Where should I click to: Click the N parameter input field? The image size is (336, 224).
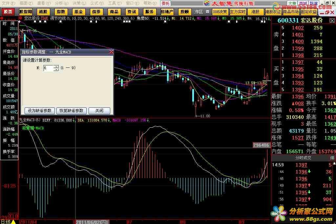pyautogui.click(x=48, y=68)
